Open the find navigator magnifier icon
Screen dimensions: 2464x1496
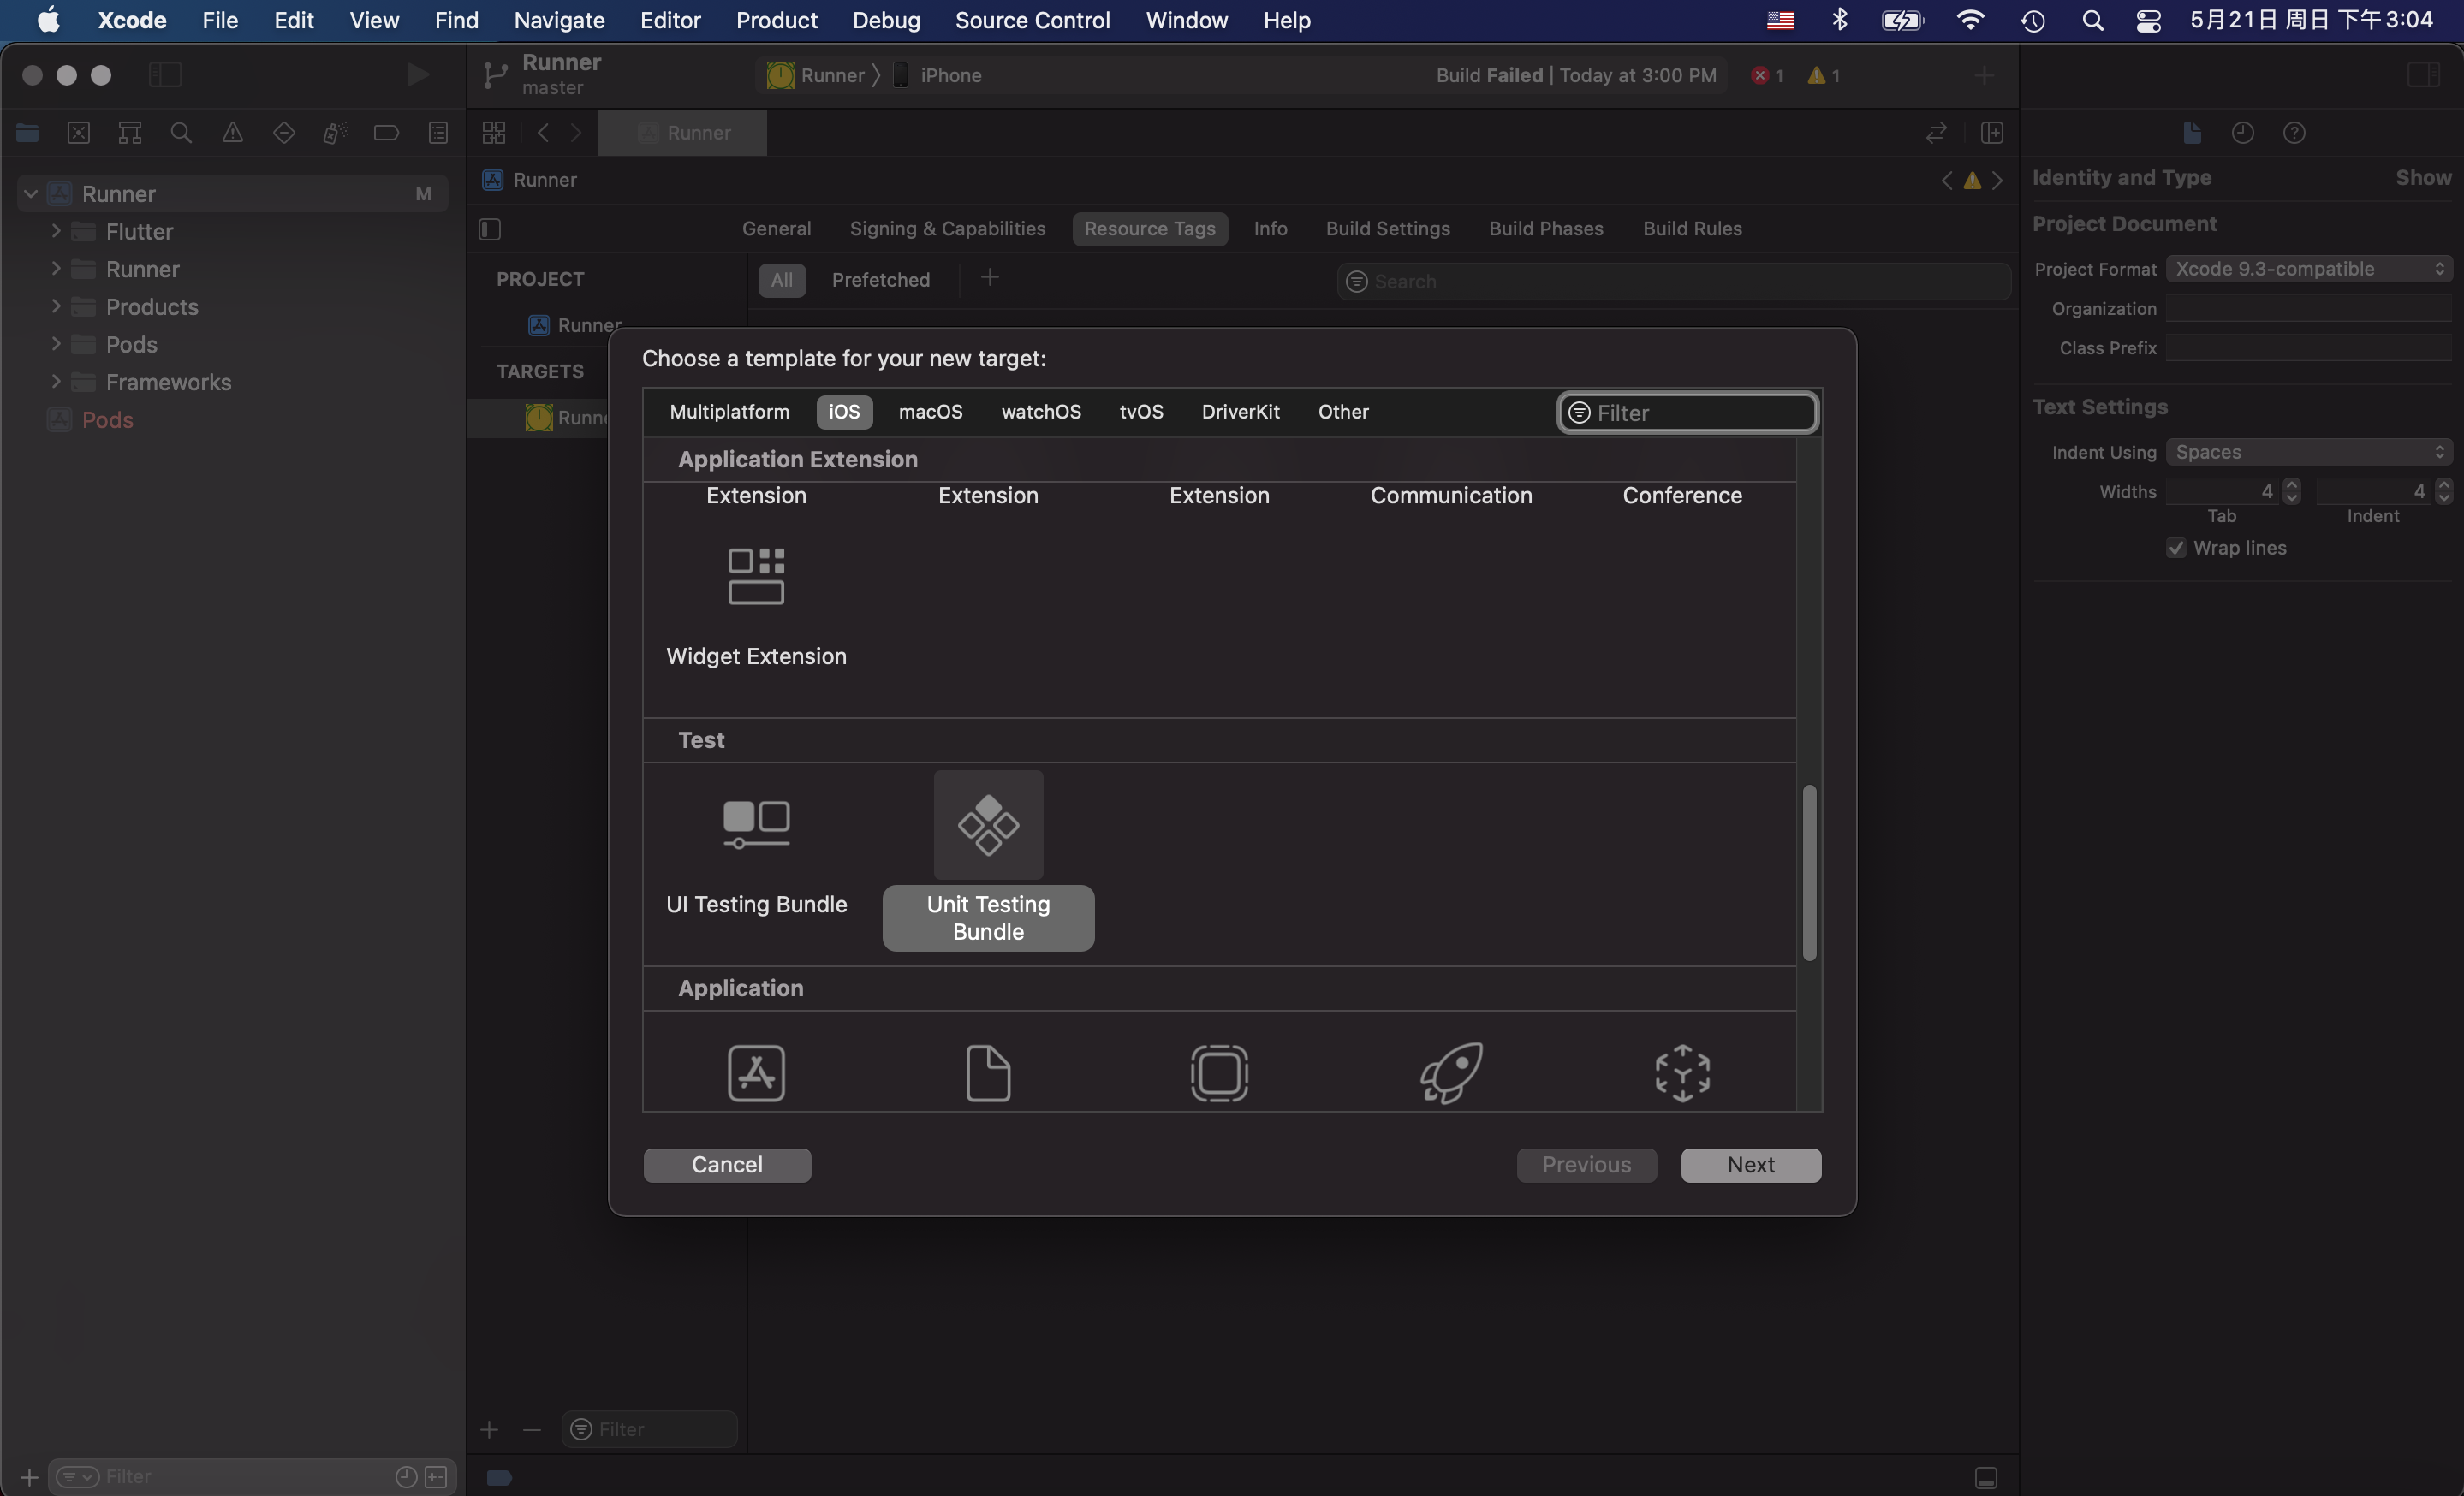tap(181, 132)
